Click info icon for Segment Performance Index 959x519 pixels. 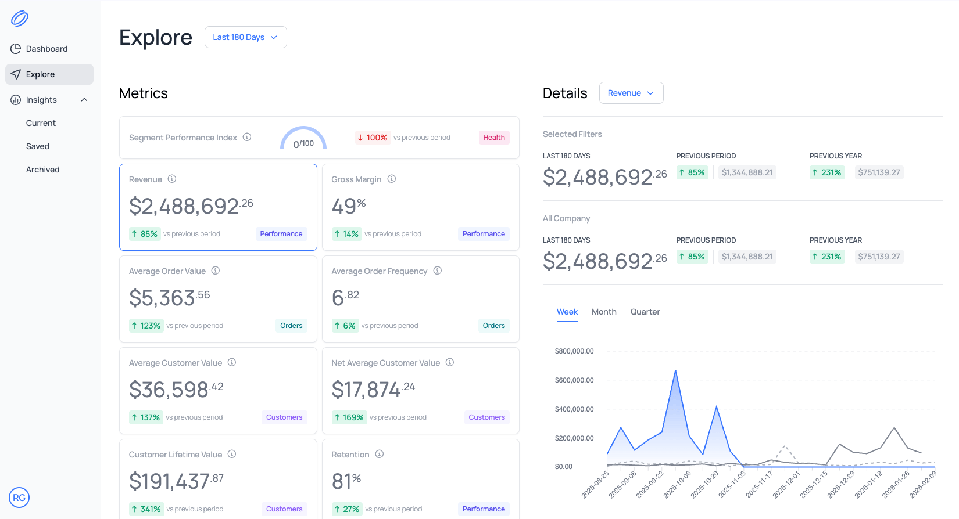pos(247,137)
